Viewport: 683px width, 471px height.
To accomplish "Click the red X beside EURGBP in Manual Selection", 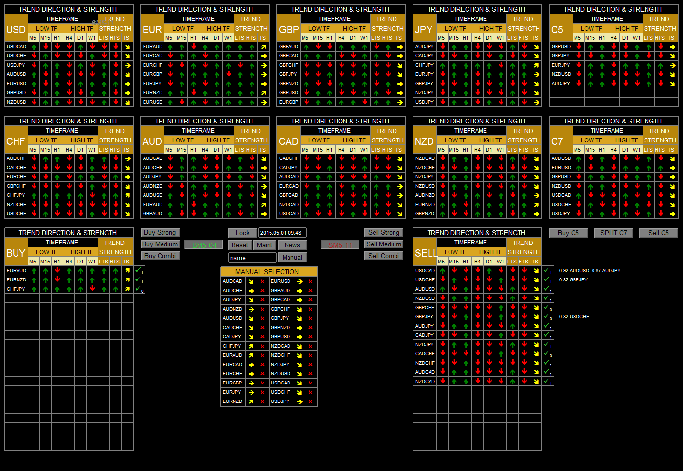I will pos(263,383).
